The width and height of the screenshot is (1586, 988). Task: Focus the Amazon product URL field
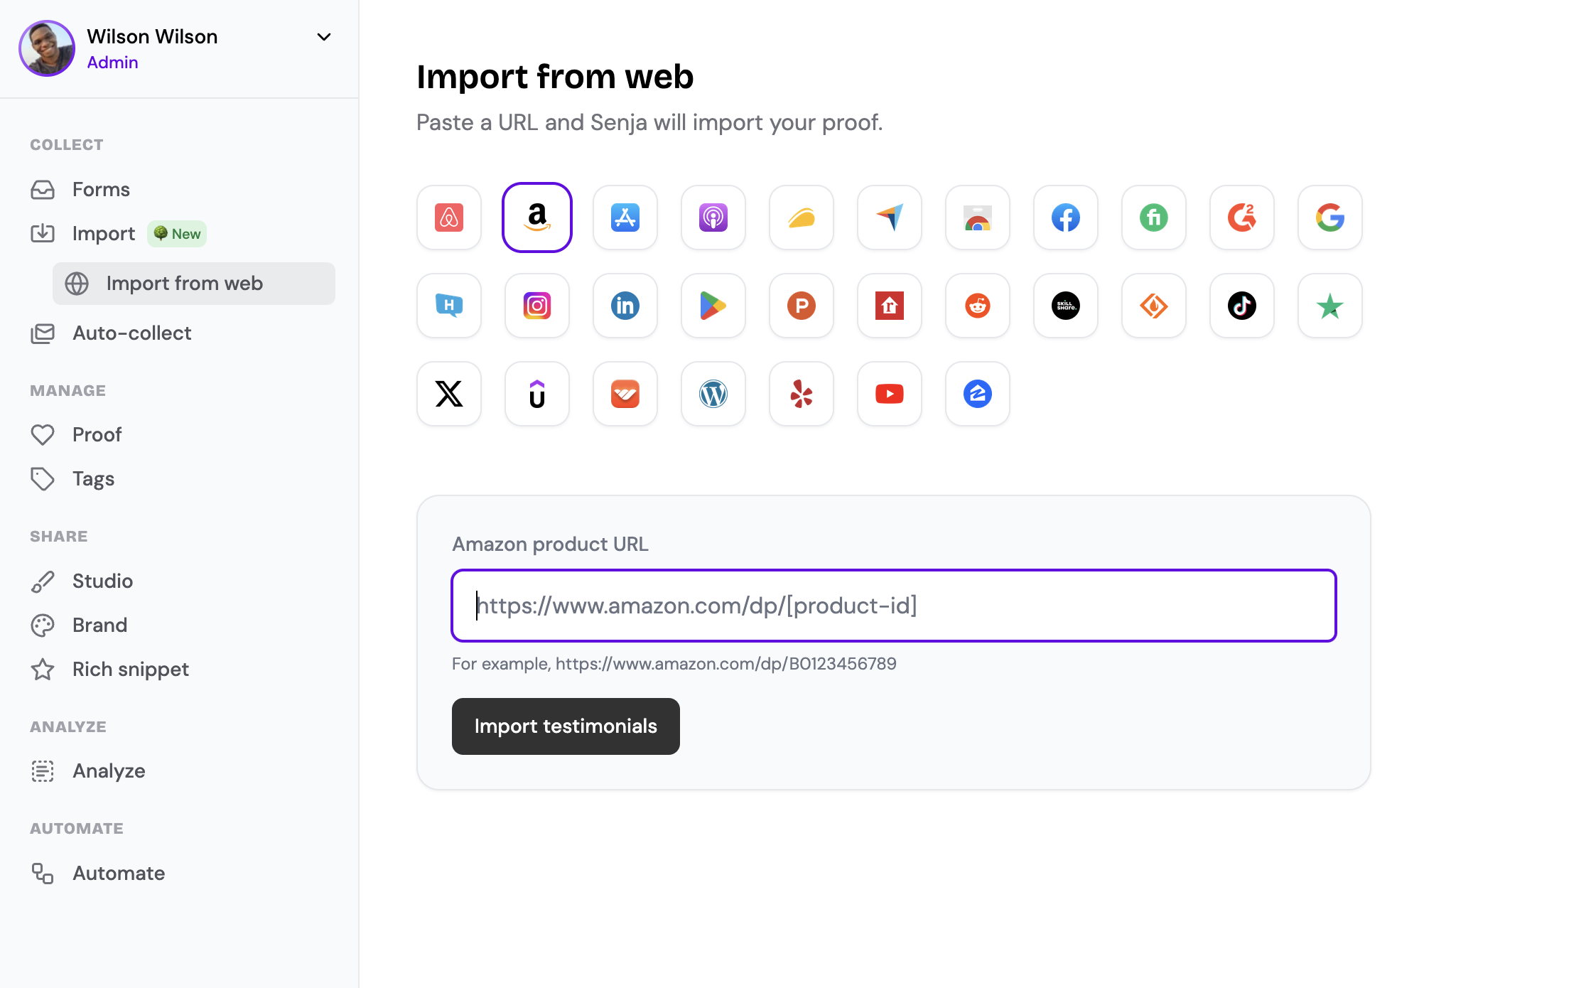(894, 606)
